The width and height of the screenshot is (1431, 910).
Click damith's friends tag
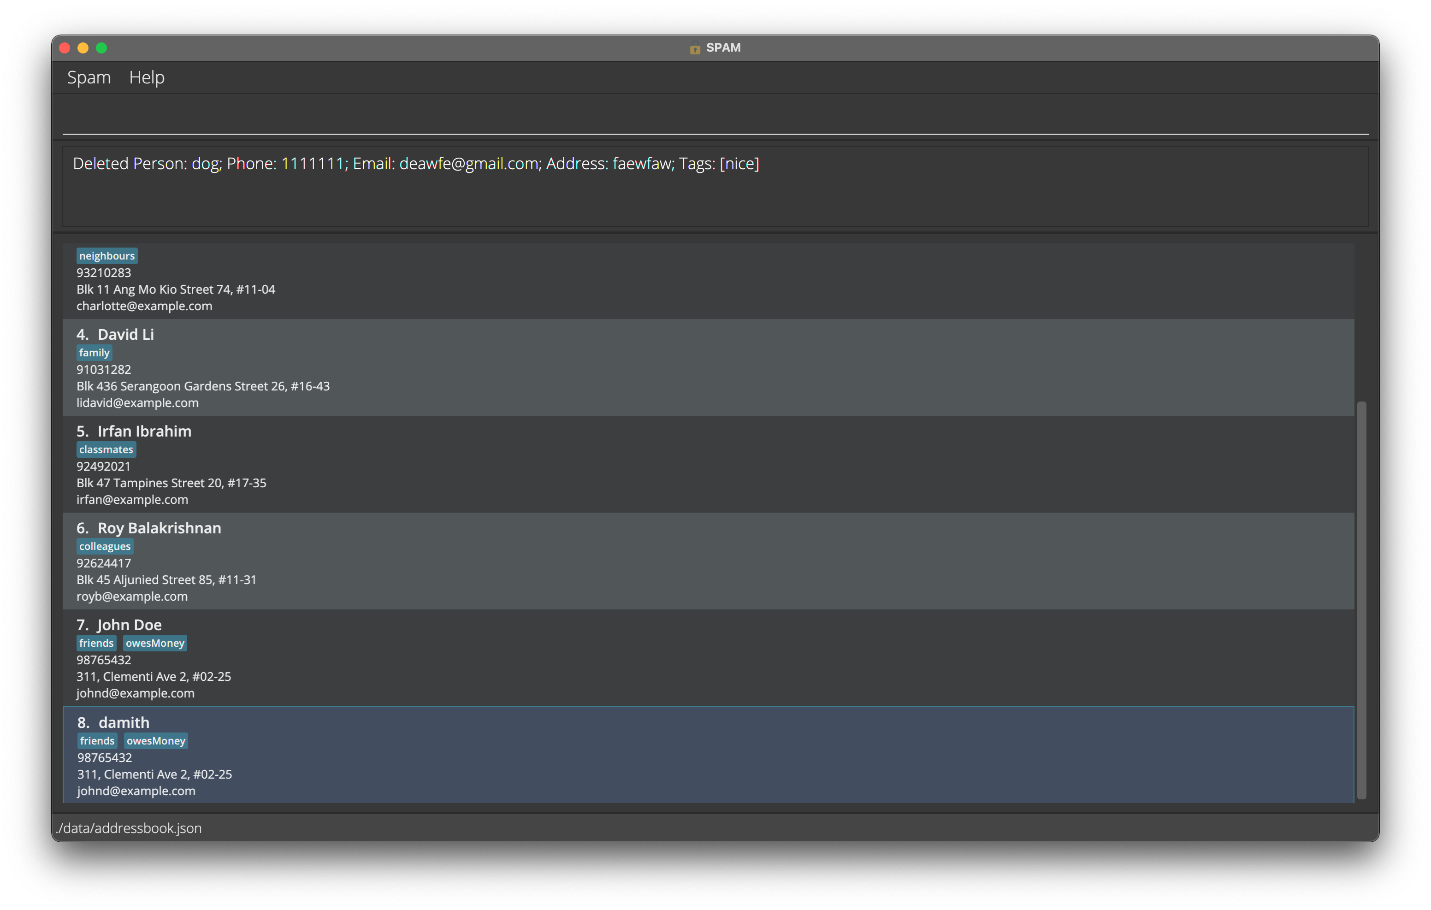97,741
